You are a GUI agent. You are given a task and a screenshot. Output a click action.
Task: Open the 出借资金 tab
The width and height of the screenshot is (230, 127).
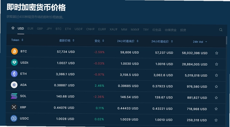(170, 30)
